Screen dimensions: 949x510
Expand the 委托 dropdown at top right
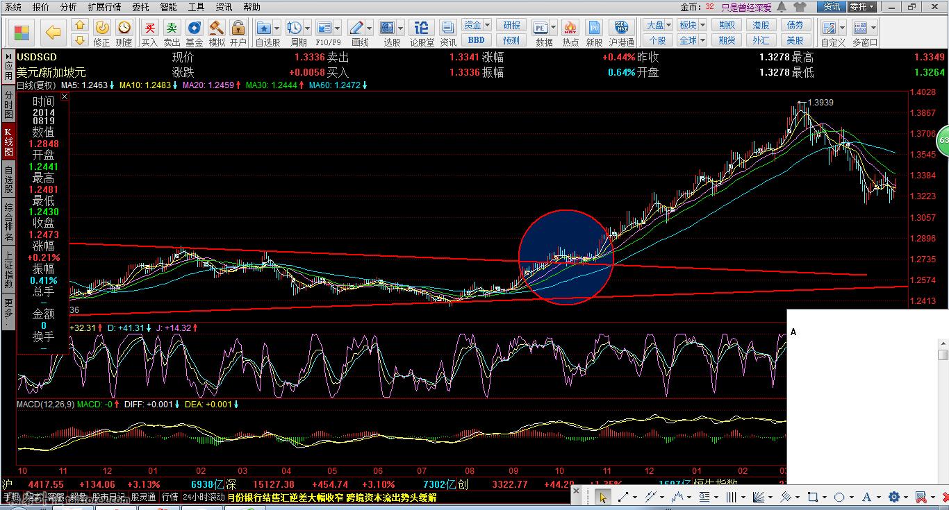[873, 7]
